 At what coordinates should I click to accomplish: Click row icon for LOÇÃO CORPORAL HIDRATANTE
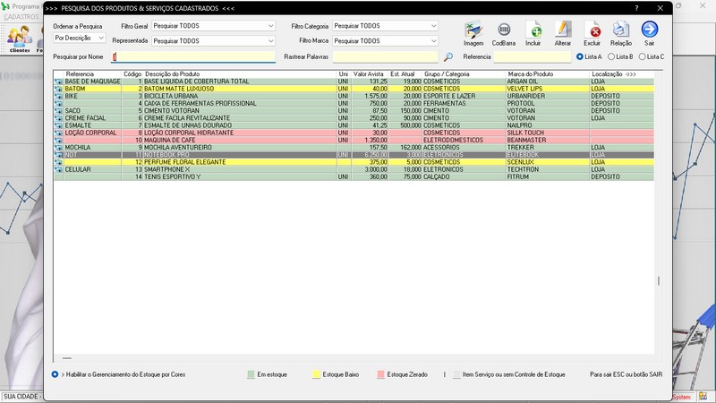[x=58, y=133]
